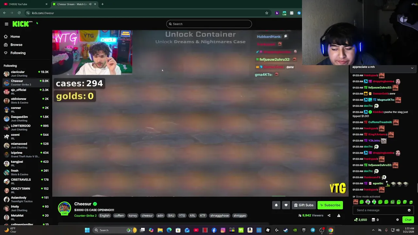Open miamaxxed channel in Following list
Viewport: 418px width, 235px height.
coord(26,146)
